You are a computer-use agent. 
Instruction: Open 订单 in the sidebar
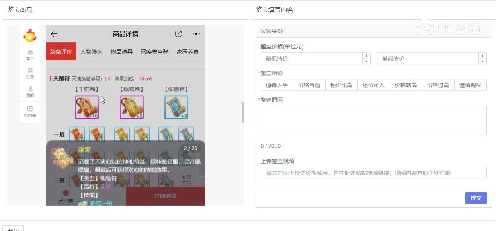pos(30,73)
